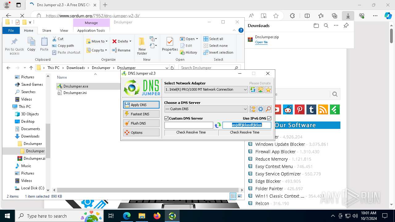Click Cut in Explorer ribbon
This screenshot has width=395, height=222.
pos(58,39)
